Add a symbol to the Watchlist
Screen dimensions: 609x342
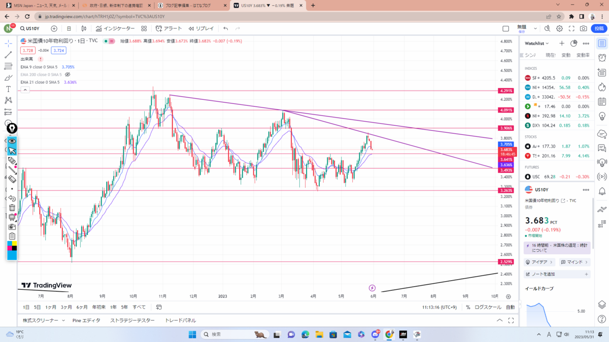562,44
